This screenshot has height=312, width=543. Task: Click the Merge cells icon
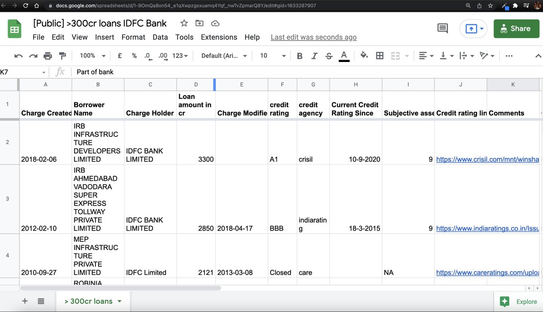[x=395, y=56]
